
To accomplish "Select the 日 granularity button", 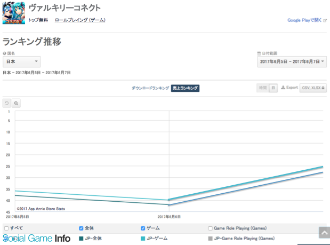I will (273, 88).
